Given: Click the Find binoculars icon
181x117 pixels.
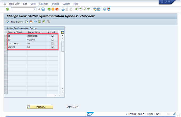Looking at the screenshot, I should [x=67, y=9].
